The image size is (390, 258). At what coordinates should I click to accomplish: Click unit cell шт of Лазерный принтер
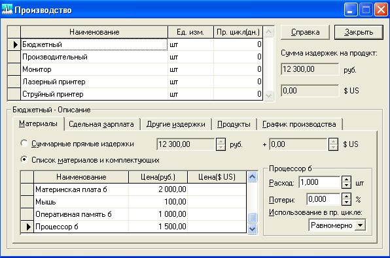pyautogui.click(x=190, y=82)
